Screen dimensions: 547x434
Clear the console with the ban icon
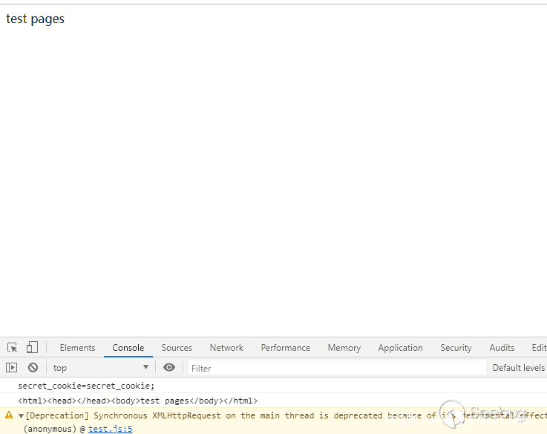point(33,368)
